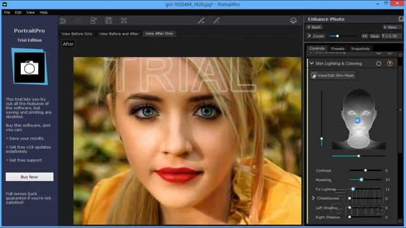406x228 pixels.
Task: Click the 'Get free support' text
Action: pyautogui.click(x=25, y=160)
